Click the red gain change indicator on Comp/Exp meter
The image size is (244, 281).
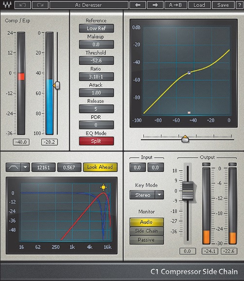21,76
